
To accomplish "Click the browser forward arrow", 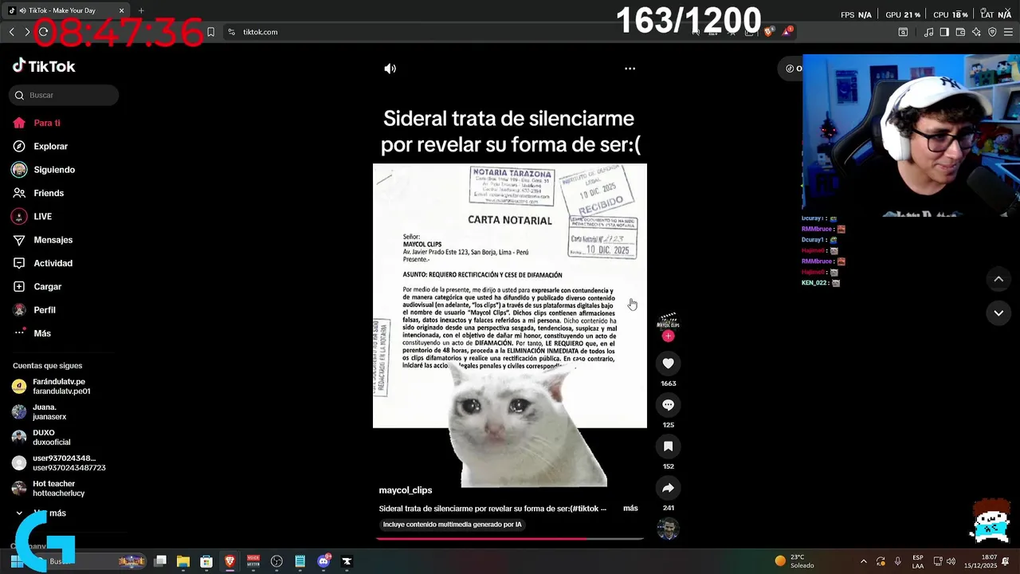I will pos(27,32).
